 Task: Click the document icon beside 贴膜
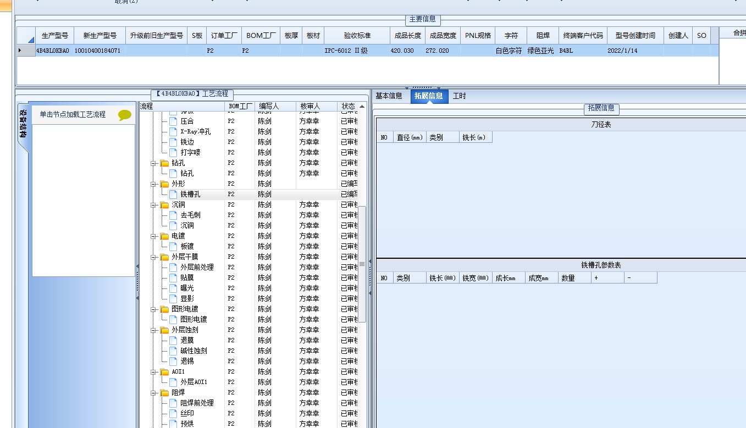(173, 277)
